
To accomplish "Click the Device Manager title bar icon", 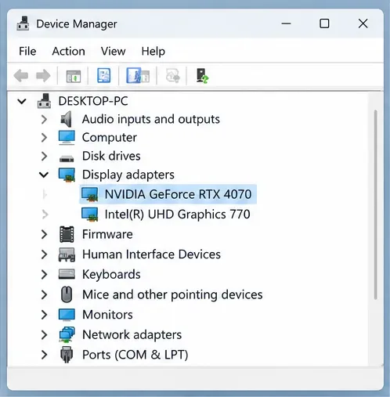I will click(23, 23).
